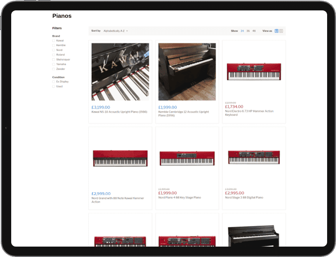336x257 pixels.
Task: Open the Sort by Alphabetically A-Z dropdown
Action: (115, 31)
